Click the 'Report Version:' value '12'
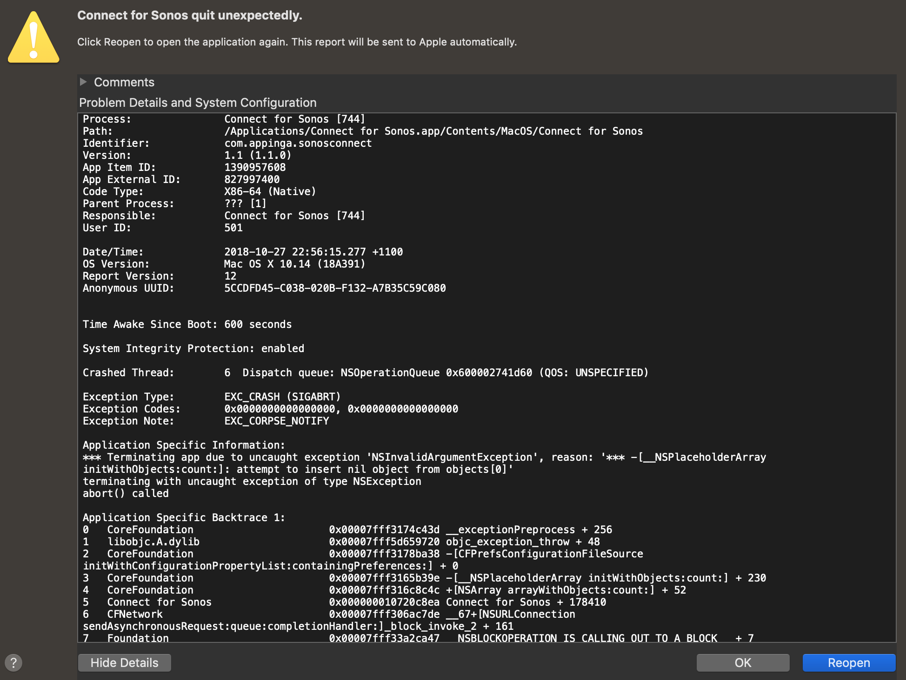Viewport: 906px width, 680px height. [x=230, y=276]
